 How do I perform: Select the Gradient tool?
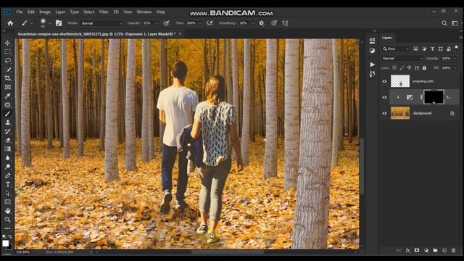pos(8,149)
